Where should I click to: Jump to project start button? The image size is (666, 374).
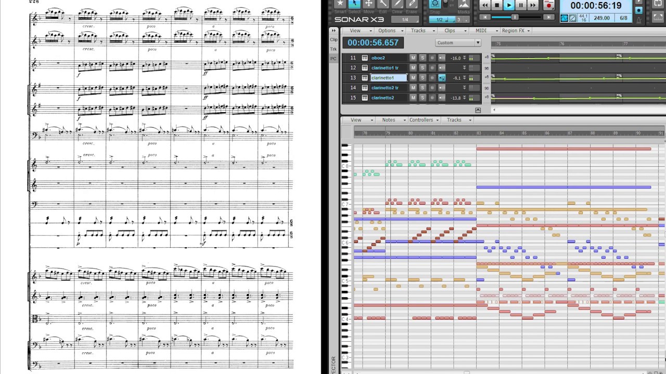click(484, 17)
